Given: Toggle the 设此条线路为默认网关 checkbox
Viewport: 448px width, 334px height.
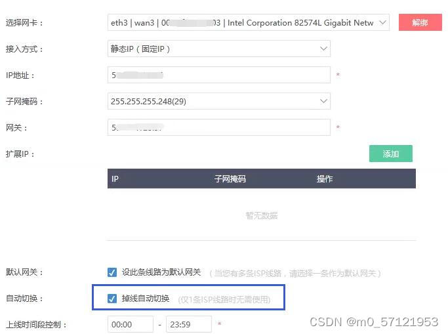Looking at the screenshot, I should point(112,272).
